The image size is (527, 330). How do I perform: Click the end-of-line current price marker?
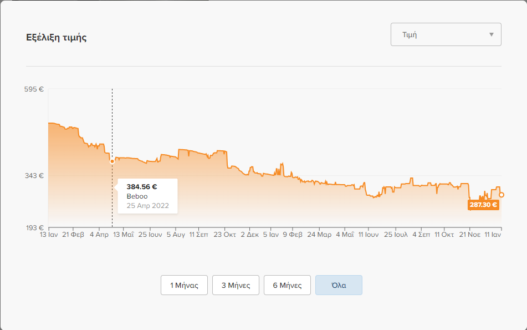pyautogui.click(x=501, y=195)
